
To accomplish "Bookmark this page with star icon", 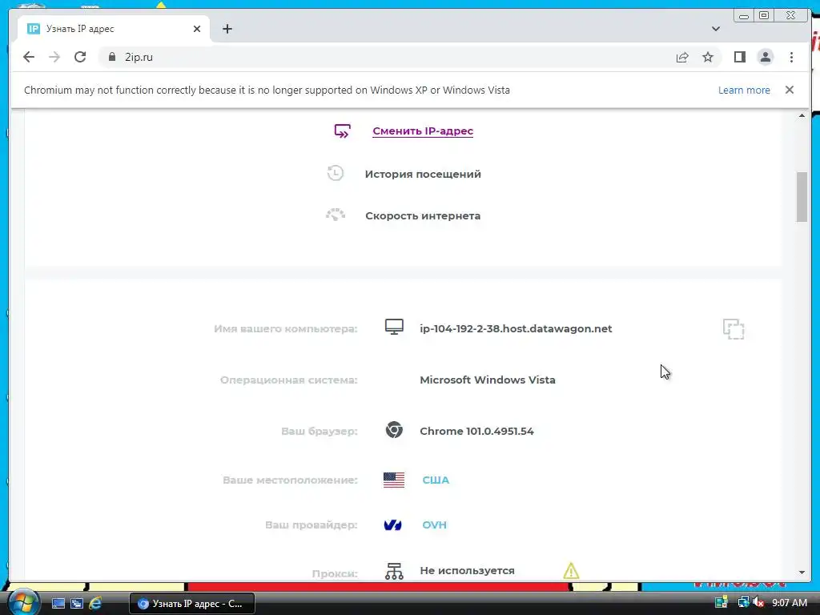I will 708,57.
